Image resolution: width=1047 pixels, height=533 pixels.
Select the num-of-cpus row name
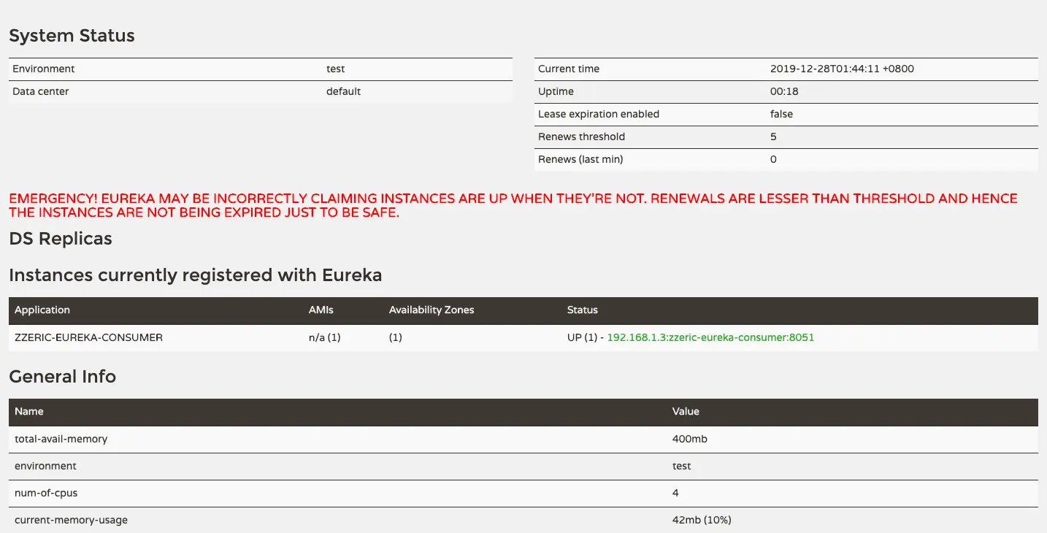(x=46, y=493)
